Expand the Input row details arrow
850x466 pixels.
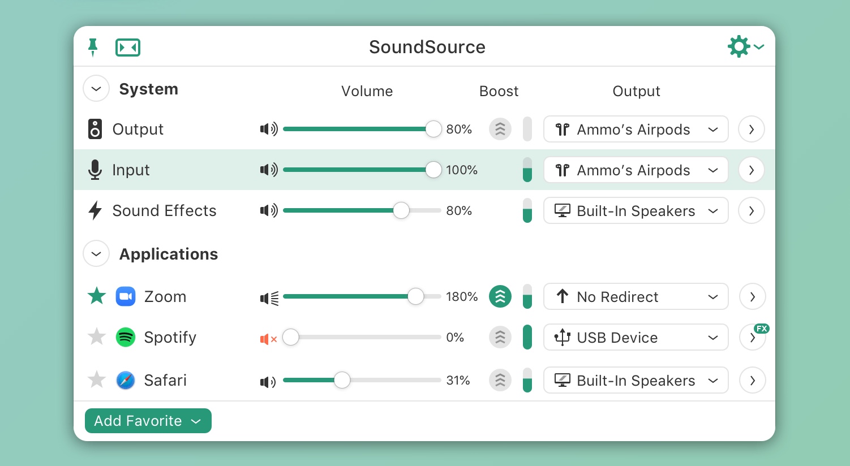752,170
